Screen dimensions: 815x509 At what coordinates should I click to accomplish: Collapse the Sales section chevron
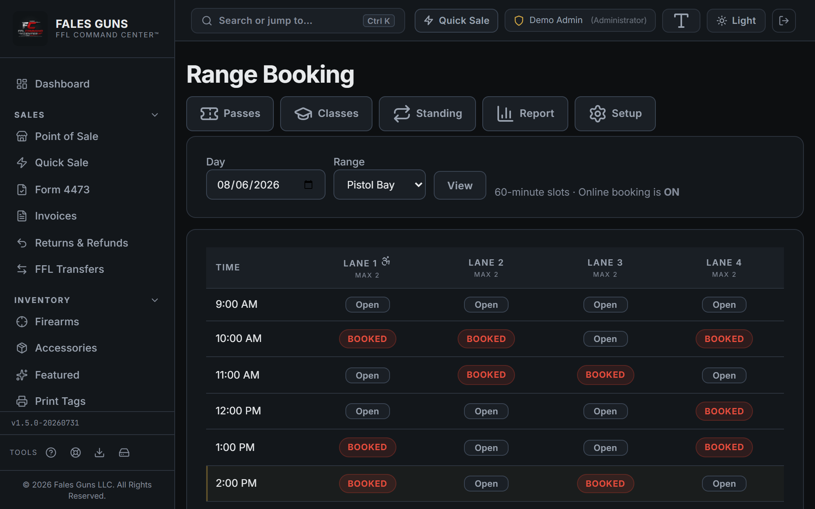[x=155, y=115]
